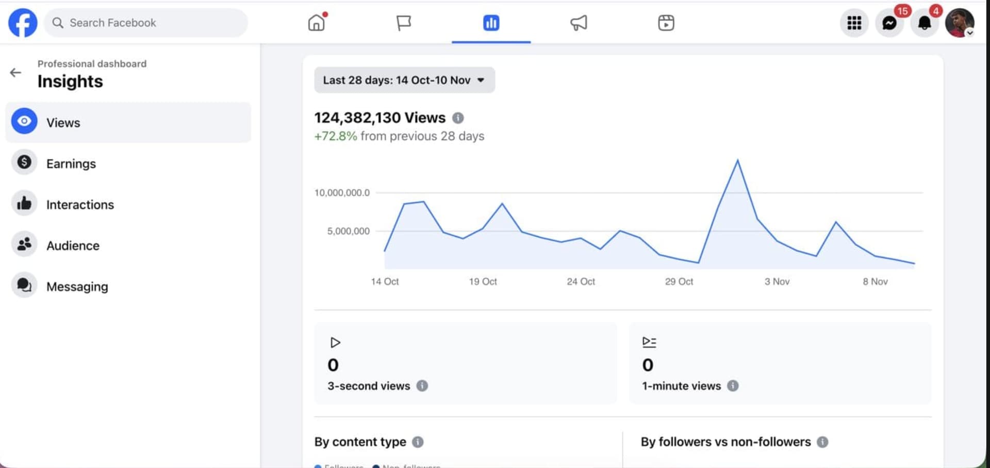The height and width of the screenshot is (468, 990).
Task: Click the Facebook logo icon
Action: click(23, 23)
